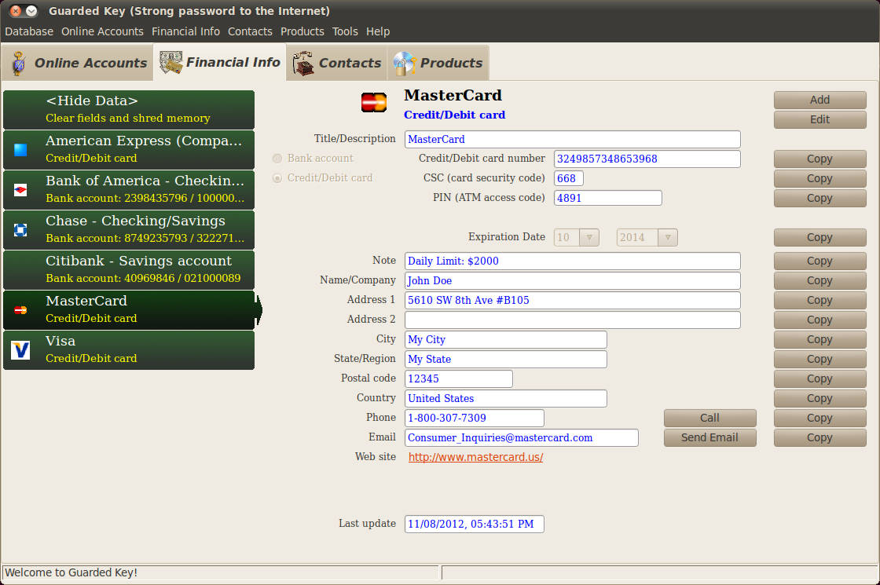This screenshot has width=880, height=585.
Task: Select Bank of America - Checkin... entry
Action: (x=129, y=189)
